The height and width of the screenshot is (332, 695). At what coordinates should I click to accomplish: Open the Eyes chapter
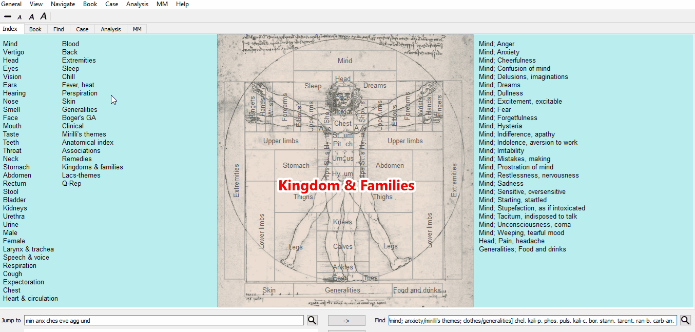point(11,69)
